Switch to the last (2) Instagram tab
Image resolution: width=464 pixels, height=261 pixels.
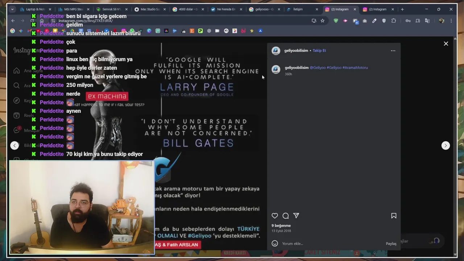[x=378, y=9]
